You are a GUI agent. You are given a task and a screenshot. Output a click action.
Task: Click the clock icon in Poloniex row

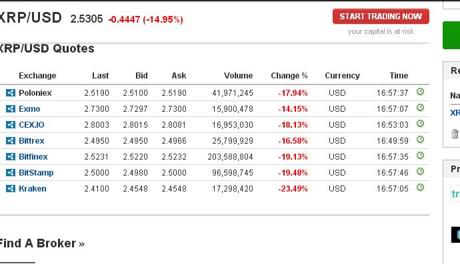pos(420,92)
